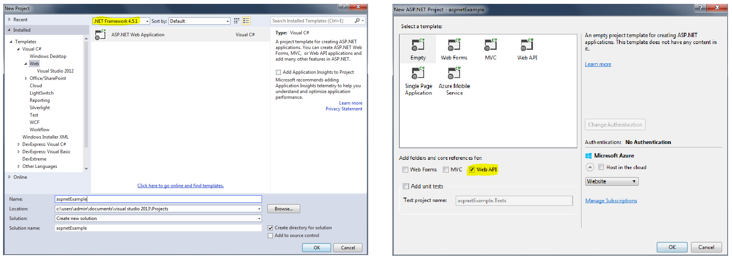Collapse the Visual C# tree node

(18, 49)
